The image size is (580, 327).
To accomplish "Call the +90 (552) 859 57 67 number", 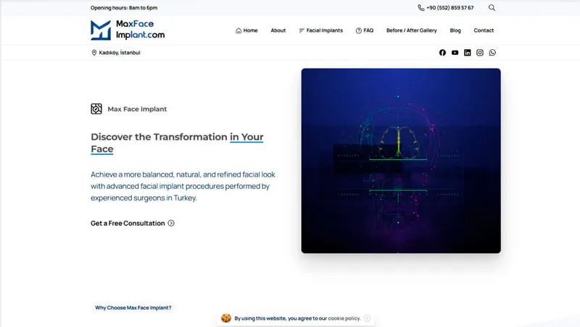I will click(x=449, y=8).
